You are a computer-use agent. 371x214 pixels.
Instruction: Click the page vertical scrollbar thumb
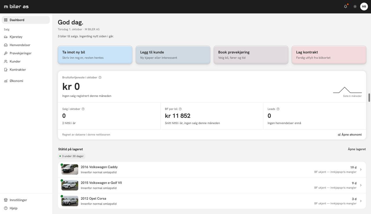tap(369, 98)
